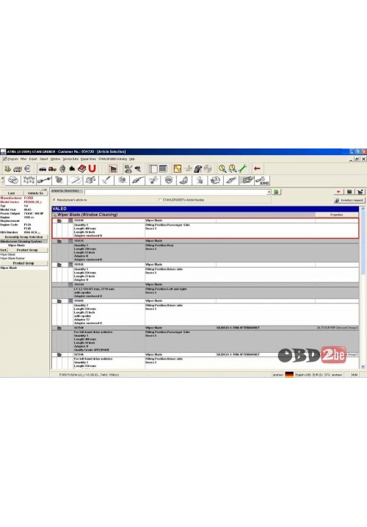Click the green go button beside article entry

(x=276, y=192)
